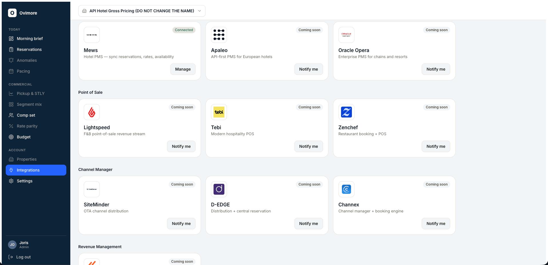
Task: Click the Integrations plug icon
Action: click(x=11, y=170)
